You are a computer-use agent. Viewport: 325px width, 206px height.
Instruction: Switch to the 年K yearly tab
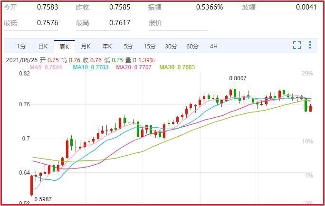pyautogui.click(x=107, y=47)
